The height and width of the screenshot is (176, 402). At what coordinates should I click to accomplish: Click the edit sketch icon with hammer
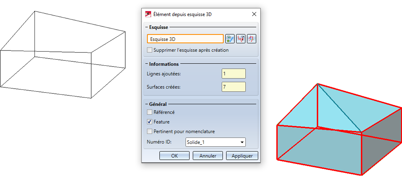tap(241, 39)
